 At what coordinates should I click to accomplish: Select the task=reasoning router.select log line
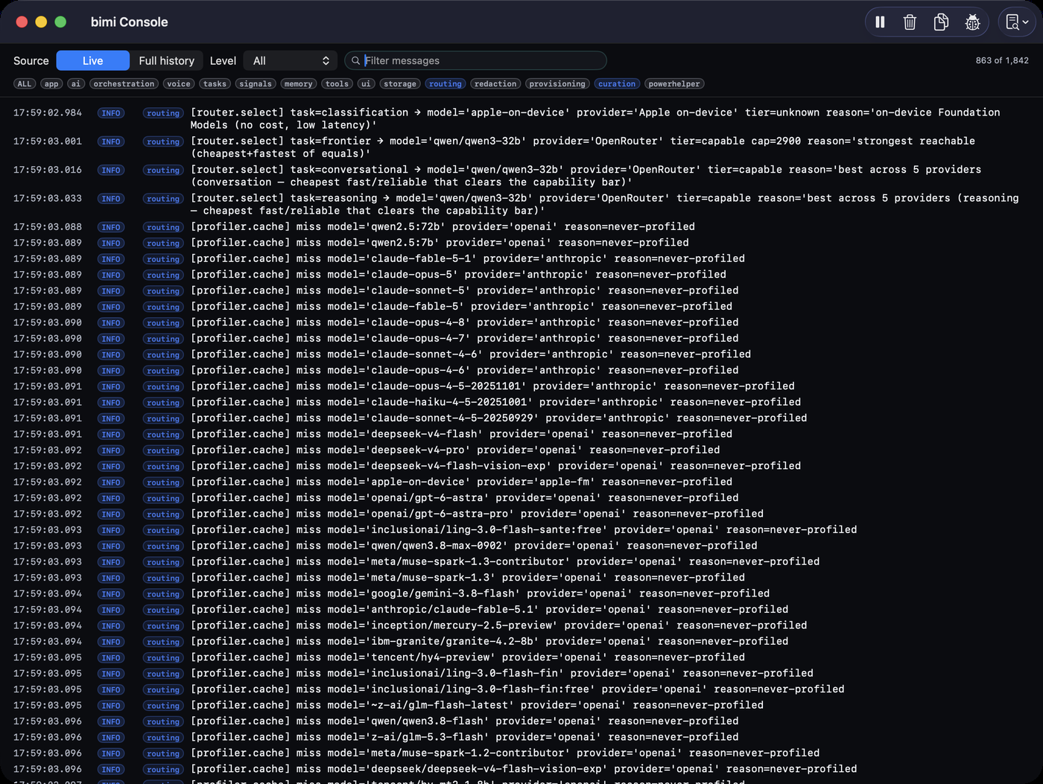coord(521,205)
